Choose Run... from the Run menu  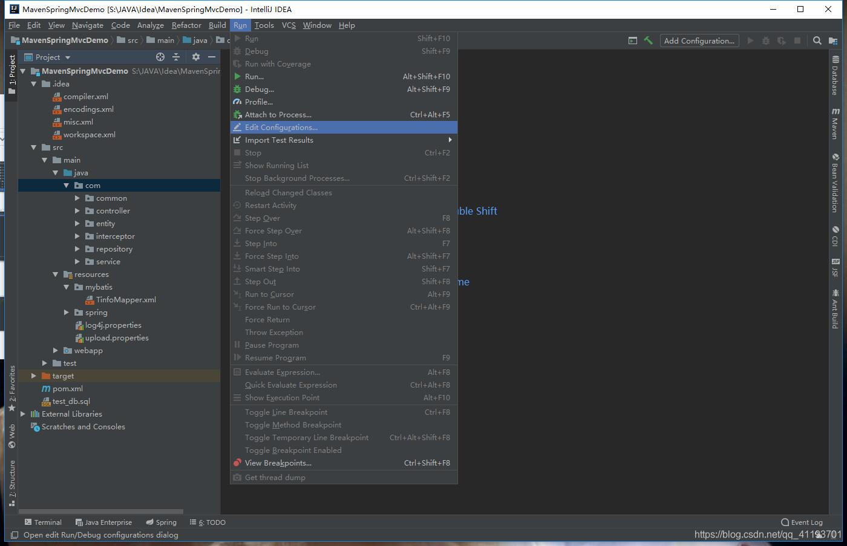coord(344,77)
